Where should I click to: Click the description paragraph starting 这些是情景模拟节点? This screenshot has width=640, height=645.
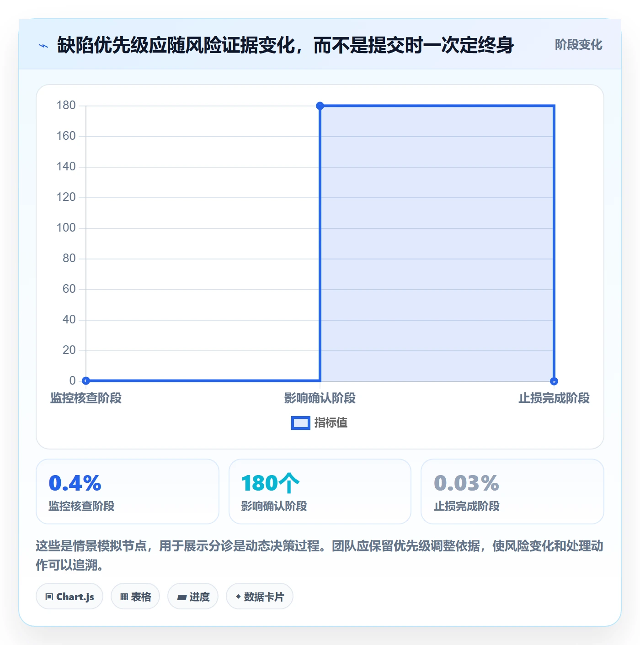point(320,555)
